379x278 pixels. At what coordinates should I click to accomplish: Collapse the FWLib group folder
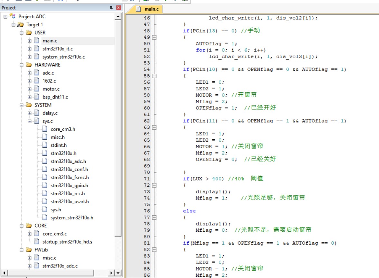22,250
